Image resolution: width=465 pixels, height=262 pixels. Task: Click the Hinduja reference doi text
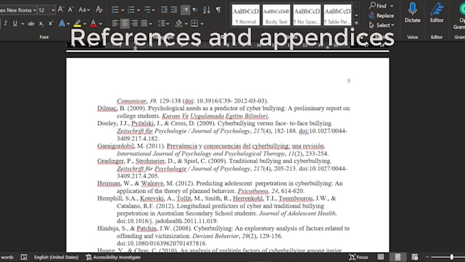[x=161, y=244]
